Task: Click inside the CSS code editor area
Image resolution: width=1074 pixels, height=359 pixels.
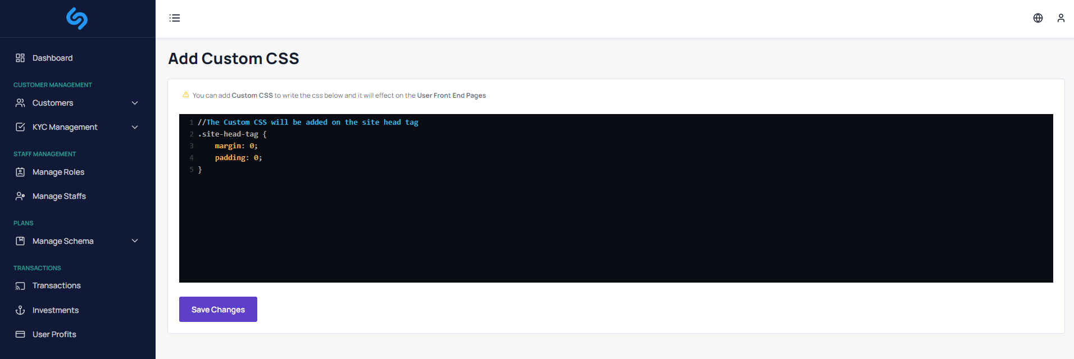Action: 616,225
